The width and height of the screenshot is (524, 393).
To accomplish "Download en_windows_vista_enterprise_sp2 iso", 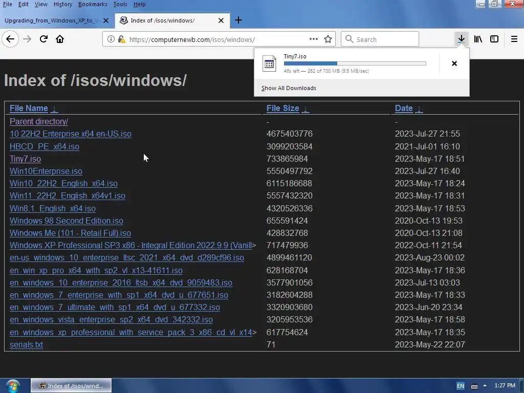I will tap(111, 319).
